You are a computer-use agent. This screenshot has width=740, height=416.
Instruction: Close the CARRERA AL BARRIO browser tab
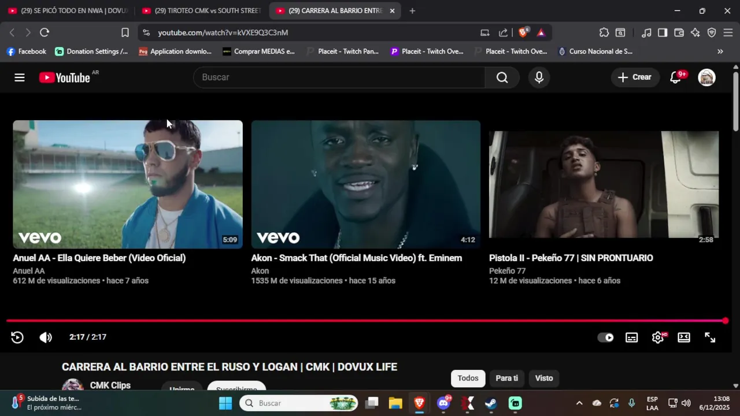pos(392,10)
